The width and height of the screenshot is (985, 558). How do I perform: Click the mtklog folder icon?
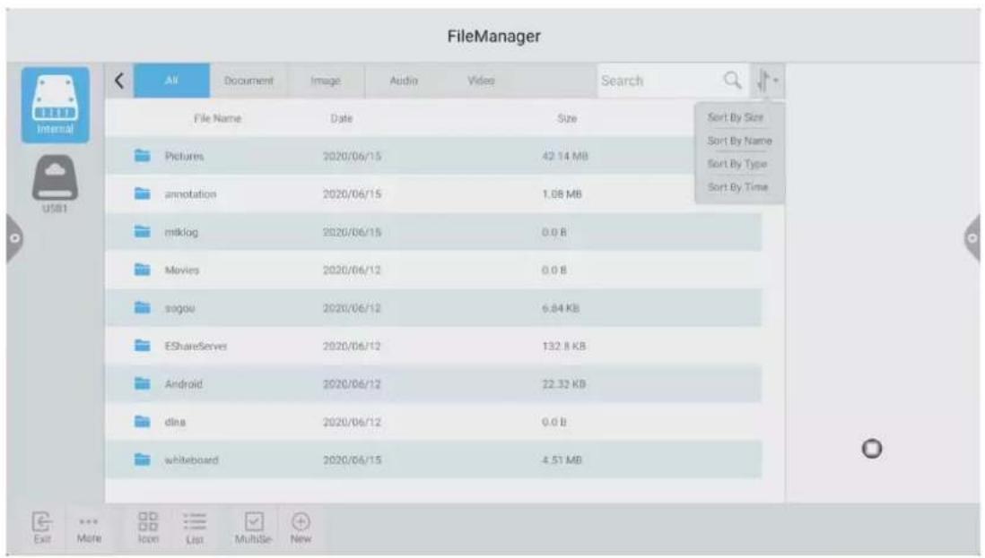143,232
